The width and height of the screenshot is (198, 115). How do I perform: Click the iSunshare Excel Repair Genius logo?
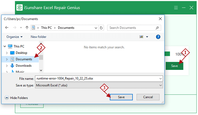(x=20, y=8)
